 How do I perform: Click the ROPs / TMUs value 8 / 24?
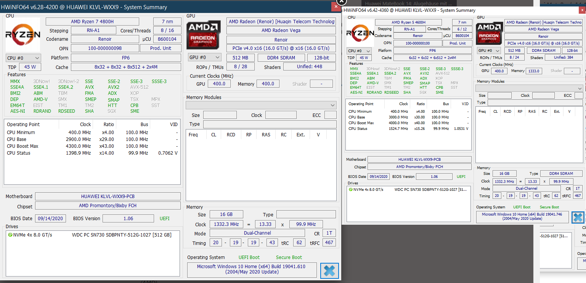[x=514, y=58]
